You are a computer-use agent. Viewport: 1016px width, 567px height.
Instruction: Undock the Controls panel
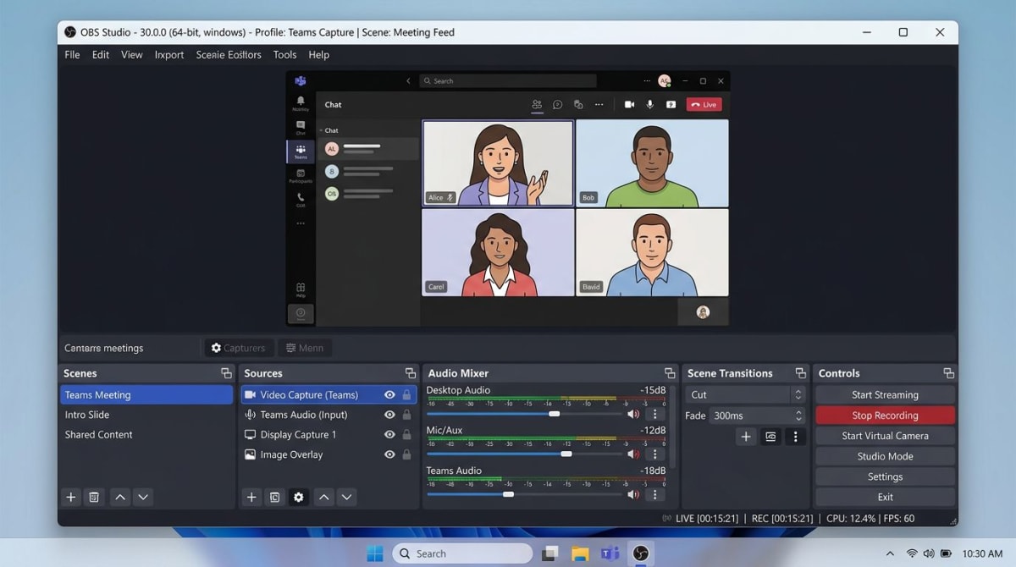click(x=948, y=373)
